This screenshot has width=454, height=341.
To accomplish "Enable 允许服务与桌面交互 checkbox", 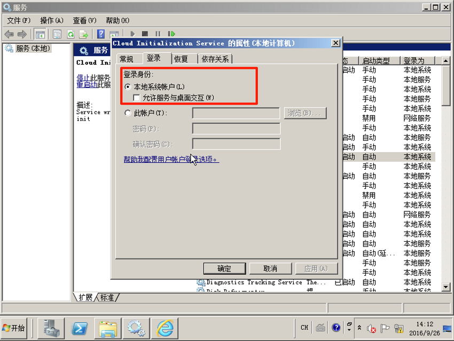I will [136, 98].
